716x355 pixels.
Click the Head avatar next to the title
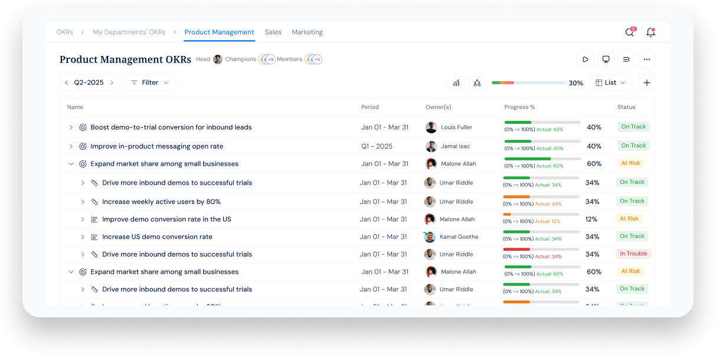coord(218,60)
